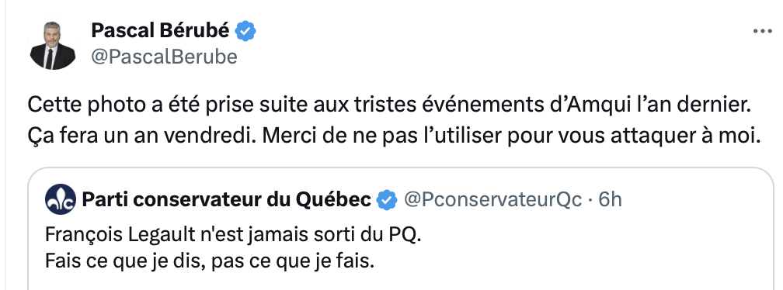The image size is (783, 290).
Task: Open the Pascal Bérubé display name link
Action: click(x=160, y=31)
